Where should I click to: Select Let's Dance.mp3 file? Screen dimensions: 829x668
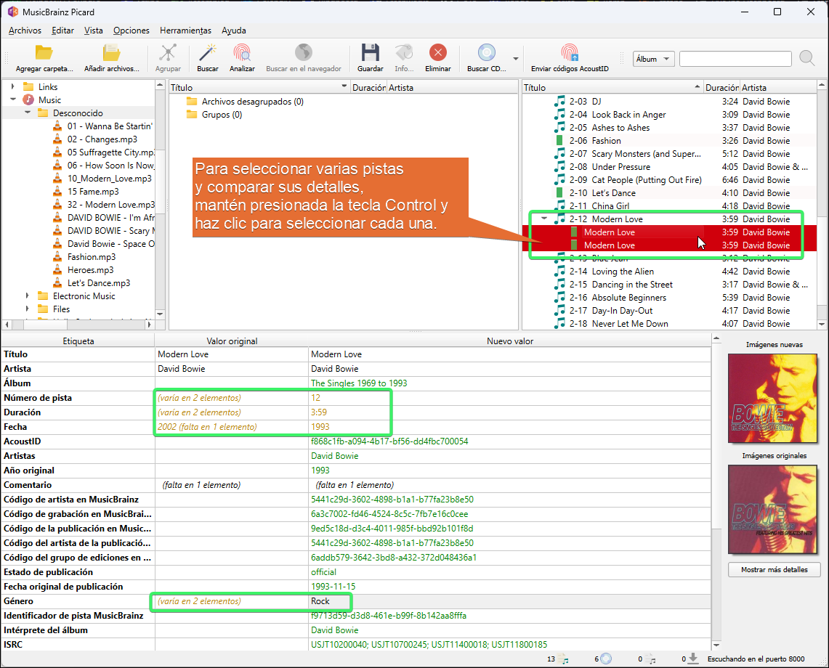coord(98,282)
